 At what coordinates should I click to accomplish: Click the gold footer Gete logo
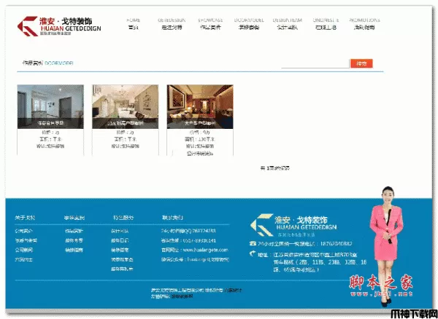(x=293, y=225)
